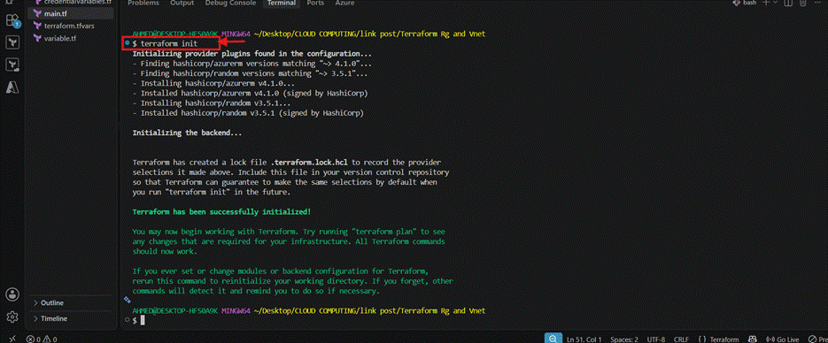Viewport: 828px width, 343px height.
Task: Switch to the Azure panel tab
Action: pos(344,4)
